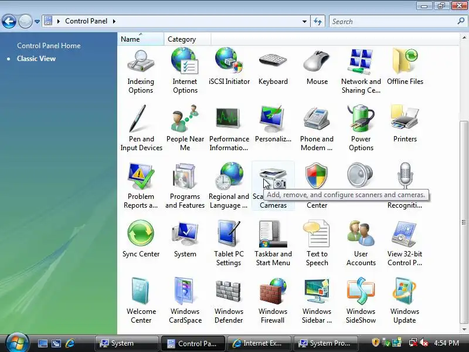Screen dimensions: 469x352
Task: Open the Mouse settings icon
Action: (x=317, y=67)
